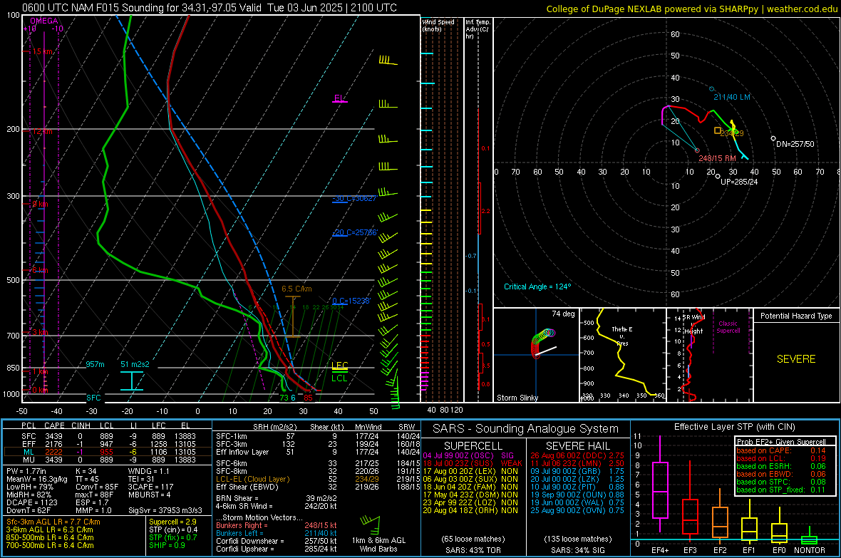Click the SUPERCELL column heading
Image resolution: width=841 pixels, height=558 pixels.
473,446
